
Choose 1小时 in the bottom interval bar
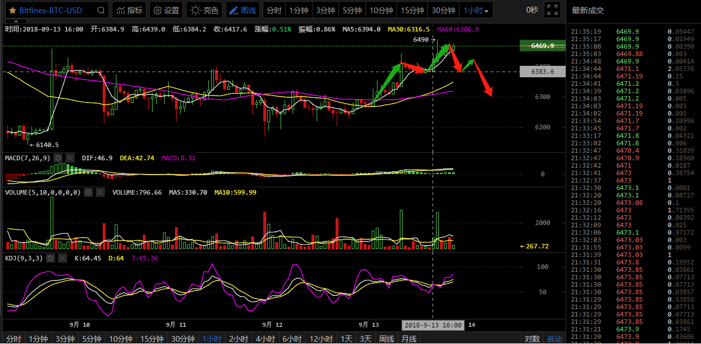pos(212,339)
